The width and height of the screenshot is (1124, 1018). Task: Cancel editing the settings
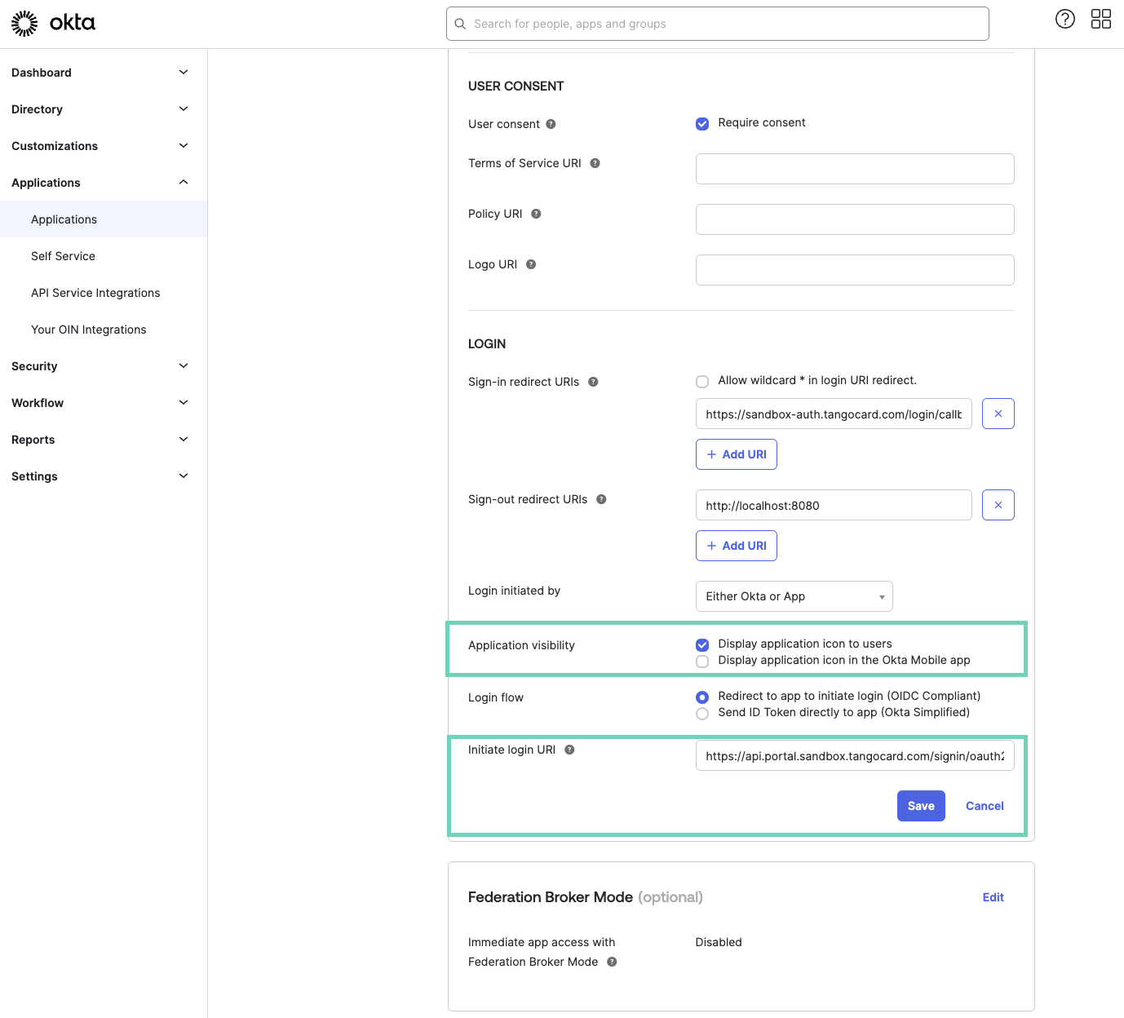click(985, 806)
